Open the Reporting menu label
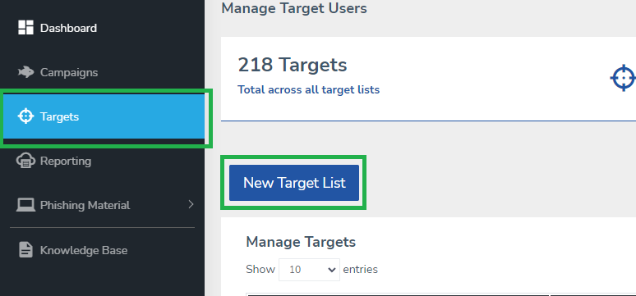The image size is (636, 296). tap(66, 162)
